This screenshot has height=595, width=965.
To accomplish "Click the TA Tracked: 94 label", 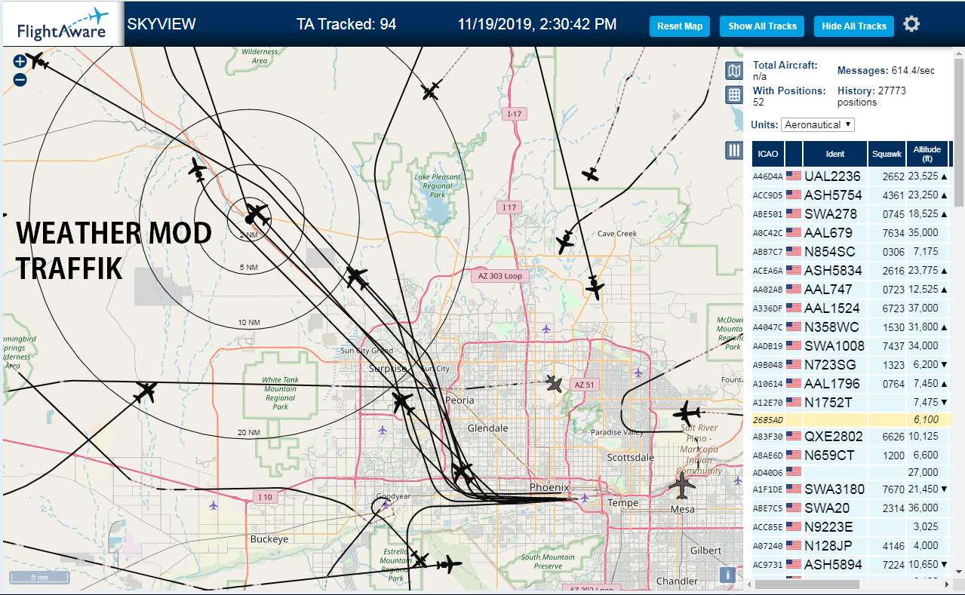I will click(x=346, y=24).
